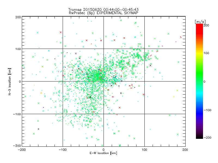218x163 pixels.
Task: Click the black X marker near bottom-left corner
Action: tap(39, 129)
